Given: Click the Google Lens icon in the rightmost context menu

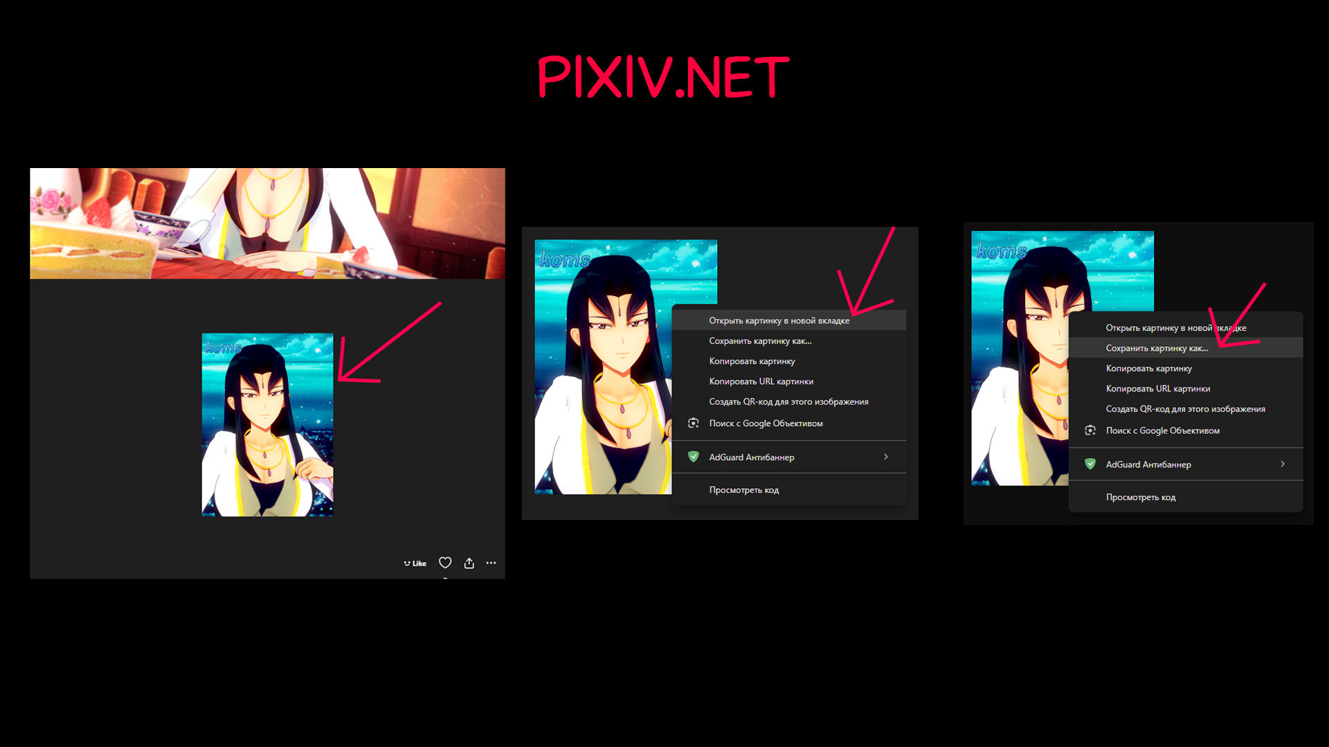Looking at the screenshot, I should [x=1090, y=430].
